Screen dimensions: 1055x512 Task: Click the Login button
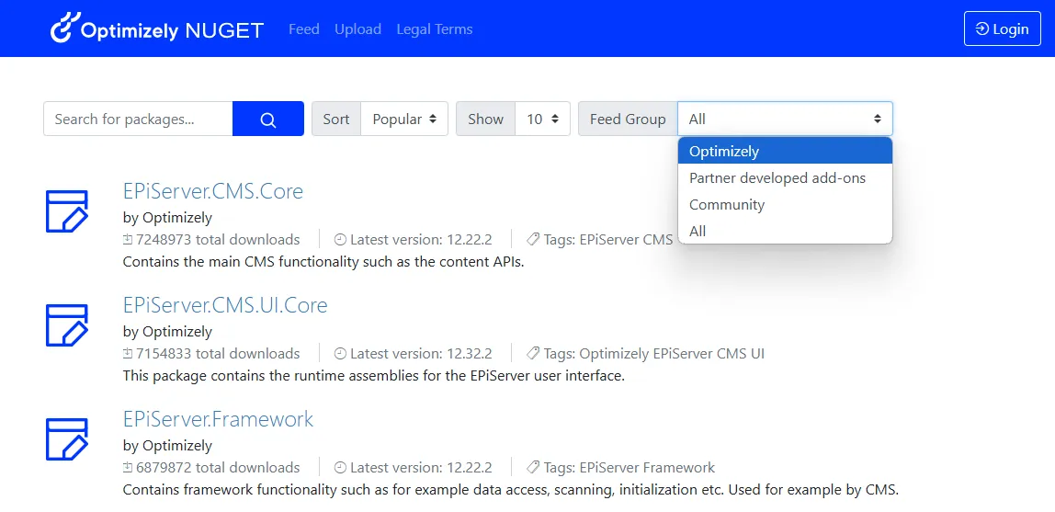(x=1003, y=28)
